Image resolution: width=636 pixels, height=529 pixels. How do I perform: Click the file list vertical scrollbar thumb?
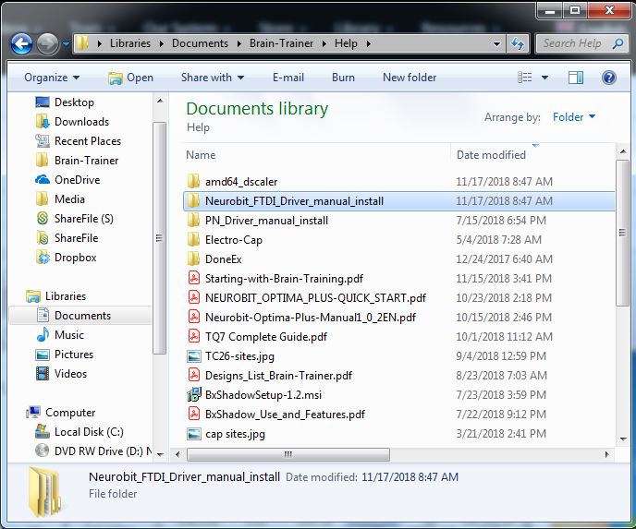coord(622,233)
